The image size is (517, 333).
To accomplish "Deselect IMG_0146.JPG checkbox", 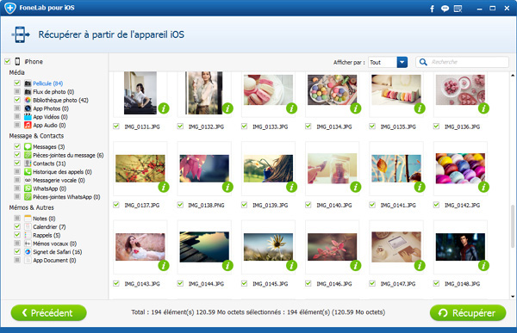I will pos(308,283).
